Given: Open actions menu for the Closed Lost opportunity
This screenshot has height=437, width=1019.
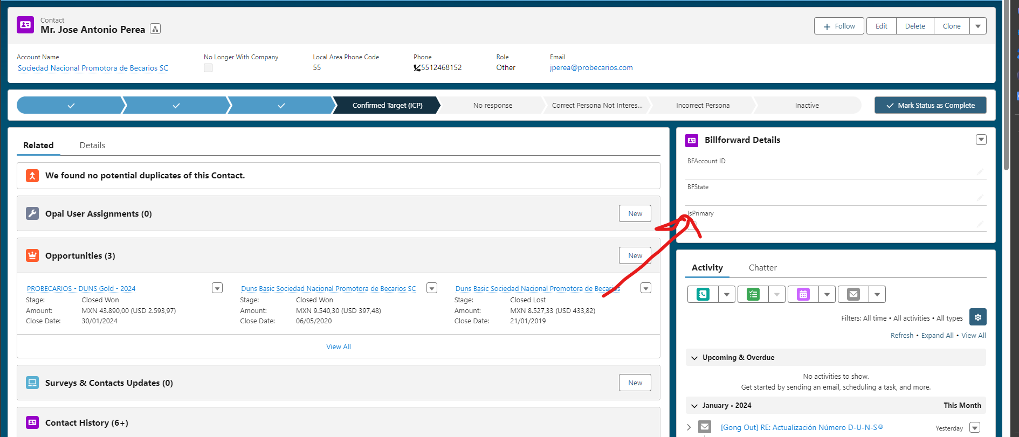Looking at the screenshot, I should [x=646, y=288].
